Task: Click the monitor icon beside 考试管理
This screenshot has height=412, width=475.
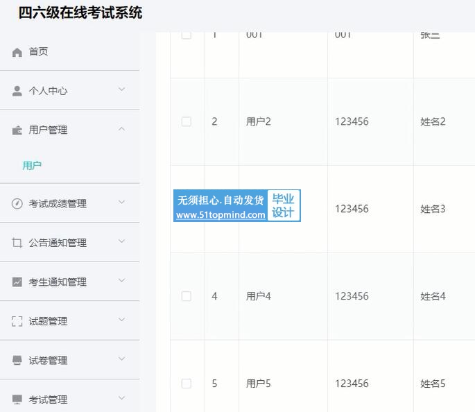Action: (x=17, y=400)
